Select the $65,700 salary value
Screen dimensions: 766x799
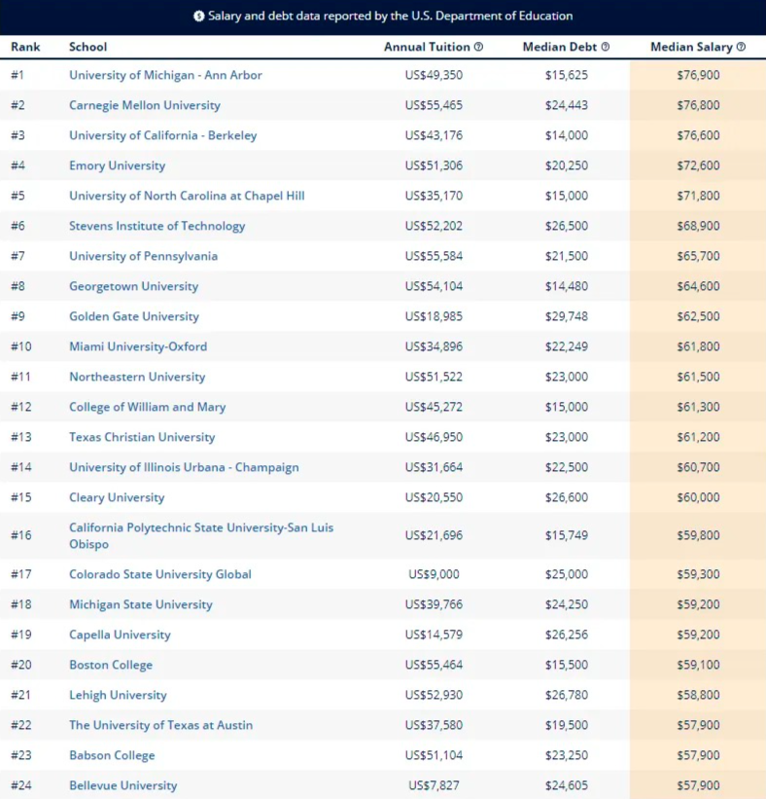click(x=698, y=256)
